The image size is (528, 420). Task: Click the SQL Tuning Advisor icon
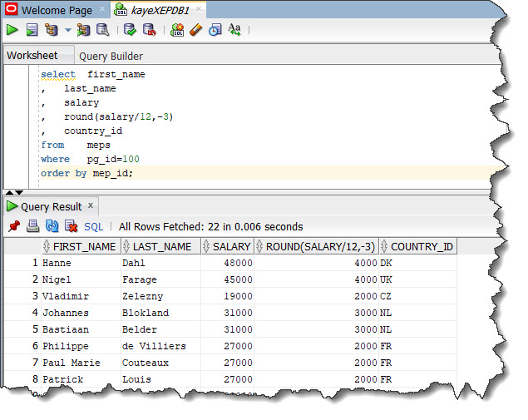103,30
